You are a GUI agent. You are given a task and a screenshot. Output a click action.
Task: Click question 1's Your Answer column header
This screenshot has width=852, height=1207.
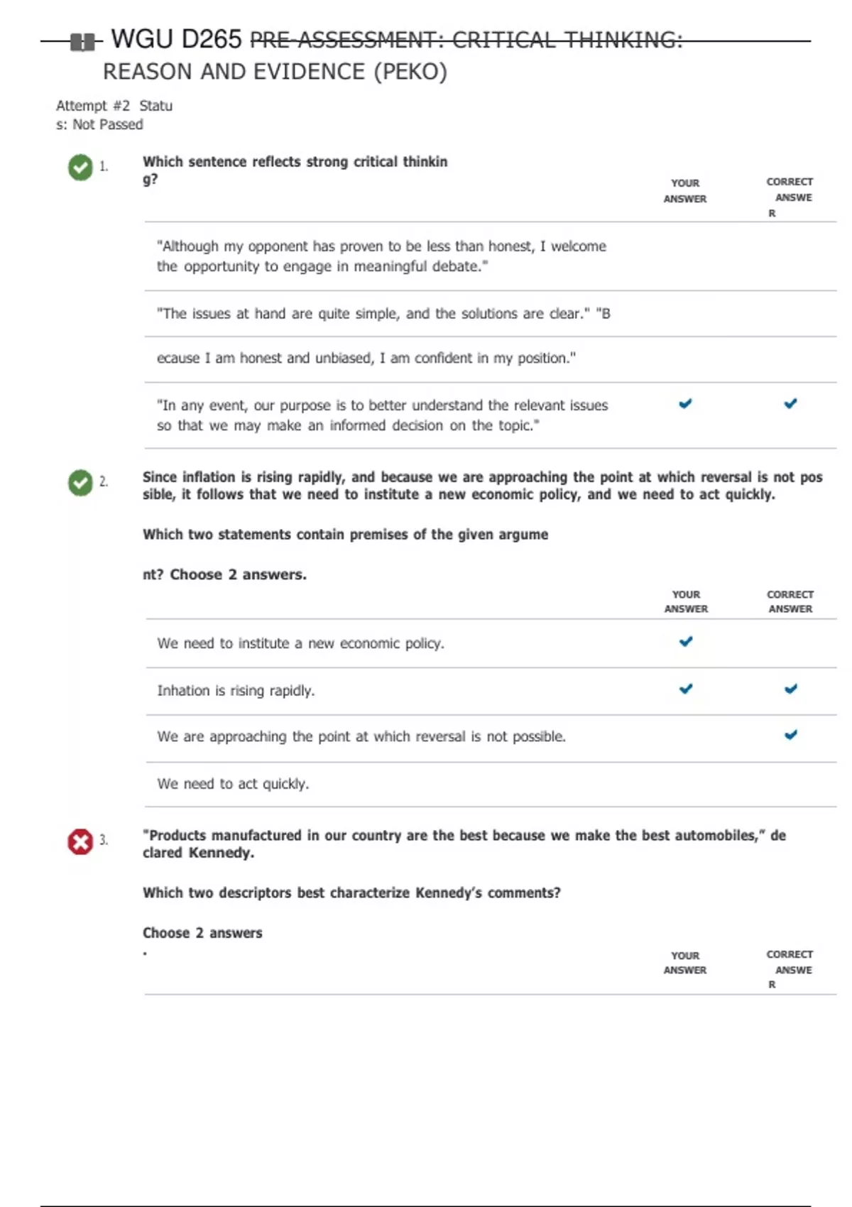pyautogui.click(x=685, y=191)
